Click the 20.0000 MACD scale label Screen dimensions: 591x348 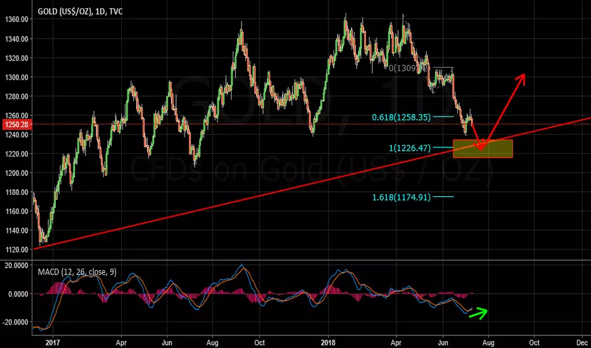tap(17, 266)
